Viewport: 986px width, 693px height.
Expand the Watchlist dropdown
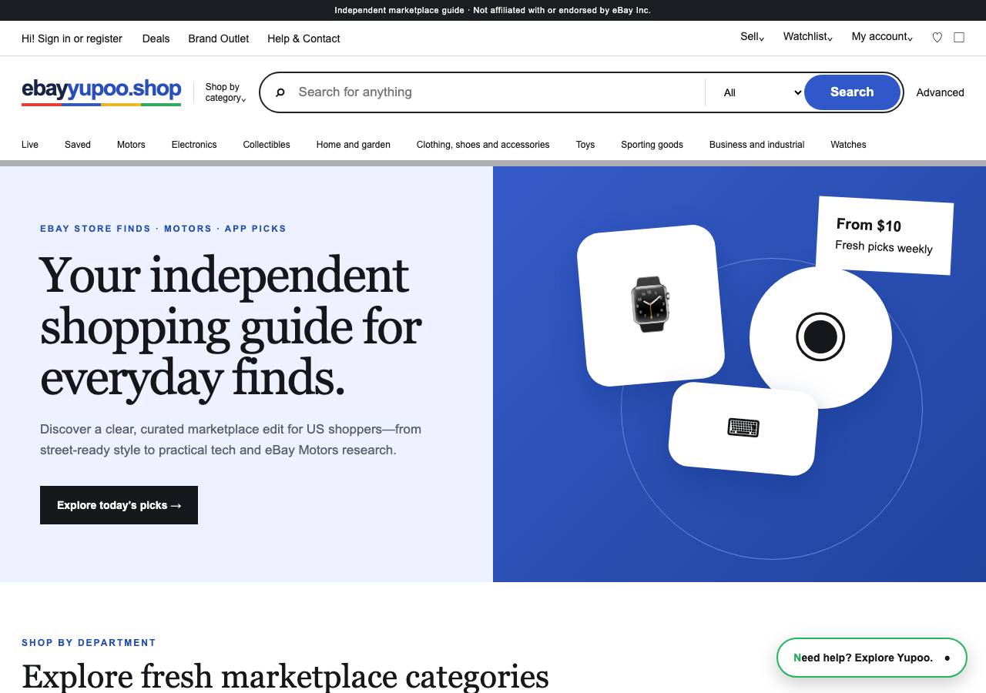point(808,37)
